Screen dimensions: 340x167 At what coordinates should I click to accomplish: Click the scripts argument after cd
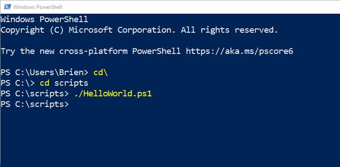pos(71,83)
